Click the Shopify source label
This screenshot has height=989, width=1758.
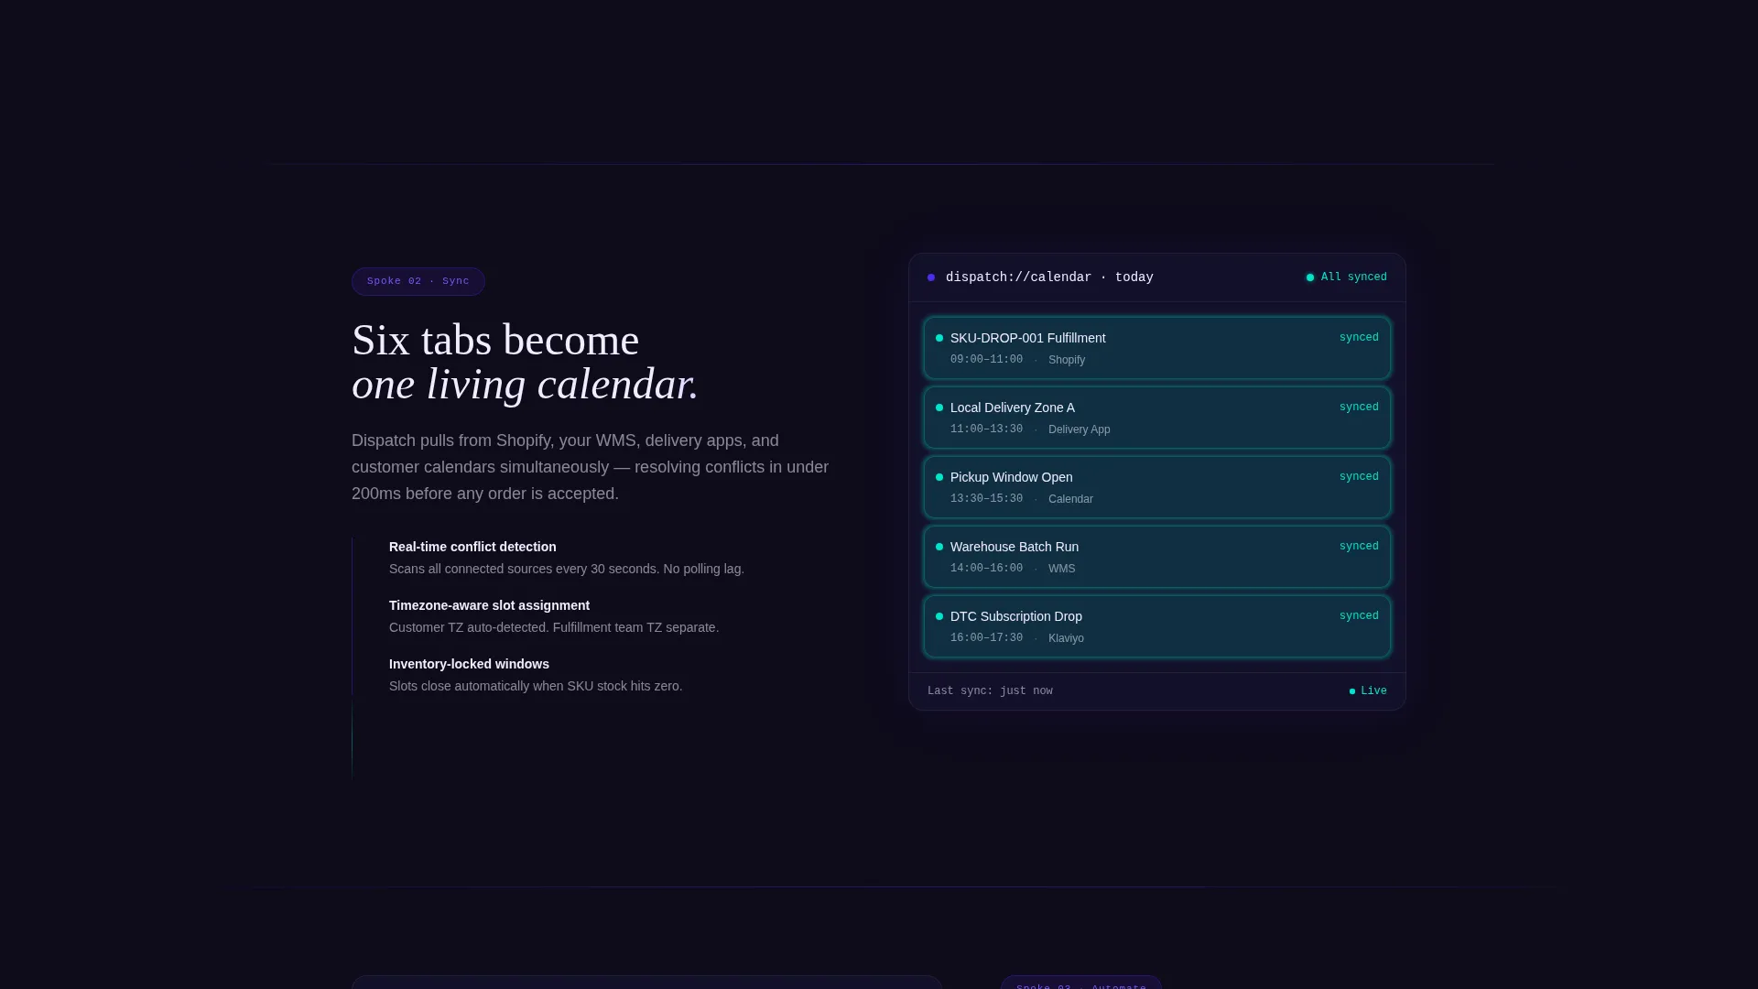click(x=1067, y=360)
